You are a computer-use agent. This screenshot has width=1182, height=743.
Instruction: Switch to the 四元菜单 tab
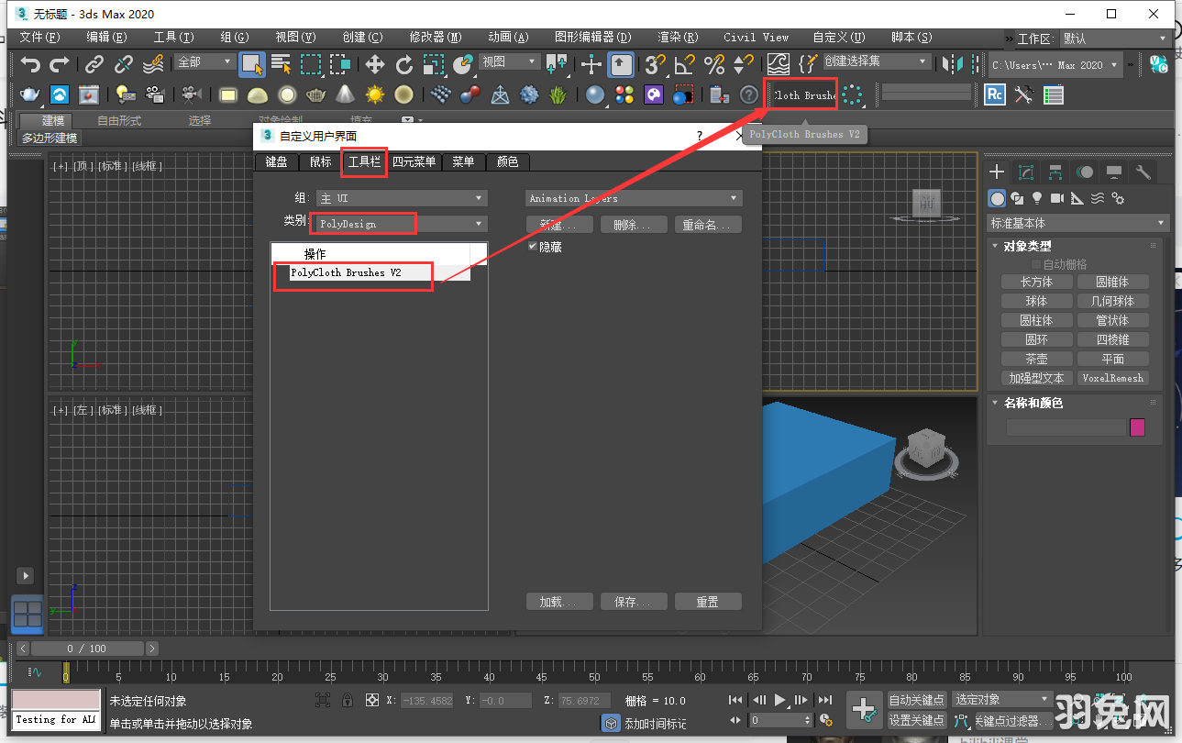414,161
